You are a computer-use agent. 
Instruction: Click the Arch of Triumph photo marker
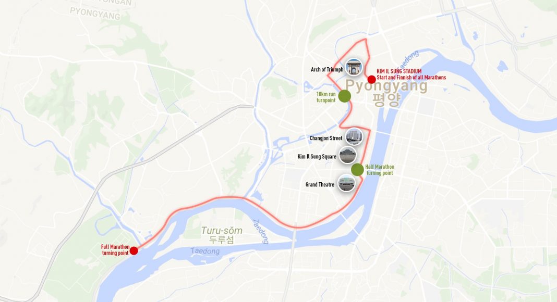(354, 67)
